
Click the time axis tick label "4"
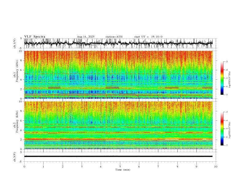tap(101, 167)
